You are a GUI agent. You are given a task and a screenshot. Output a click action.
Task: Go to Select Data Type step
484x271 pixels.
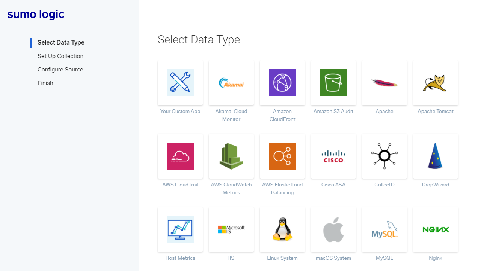(x=61, y=42)
